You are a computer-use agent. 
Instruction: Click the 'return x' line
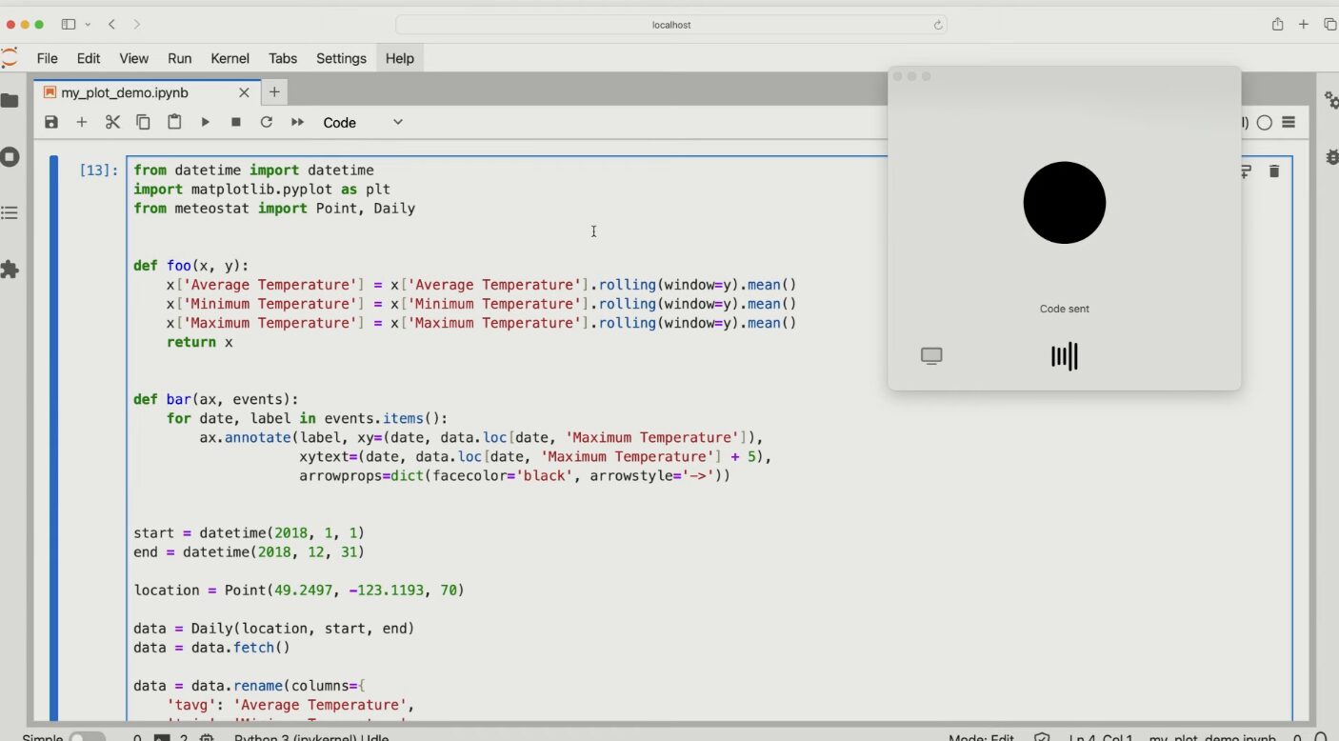200,342
